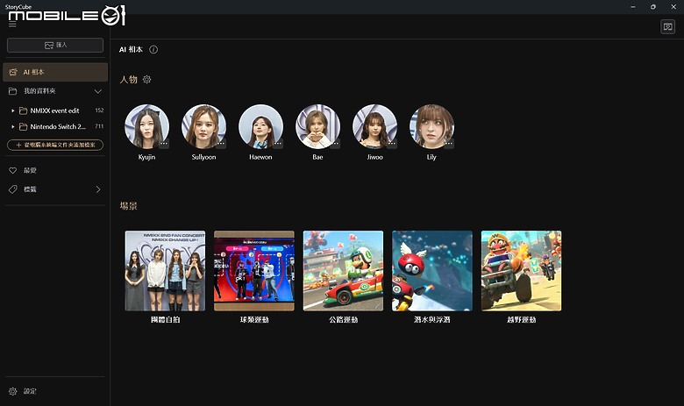The height and width of the screenshot is (406, 684).
Task: Open the diving and snorkeling scene album
Action: point(432,271)
